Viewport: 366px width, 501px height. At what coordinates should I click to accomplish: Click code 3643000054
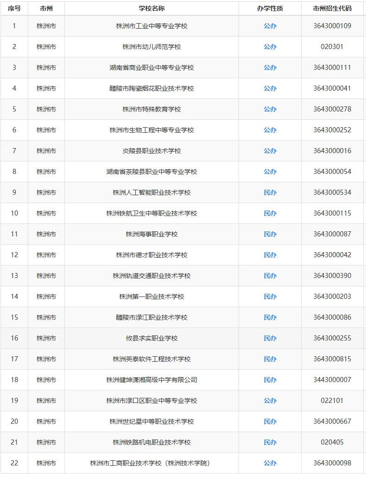(x=332, y=172)
